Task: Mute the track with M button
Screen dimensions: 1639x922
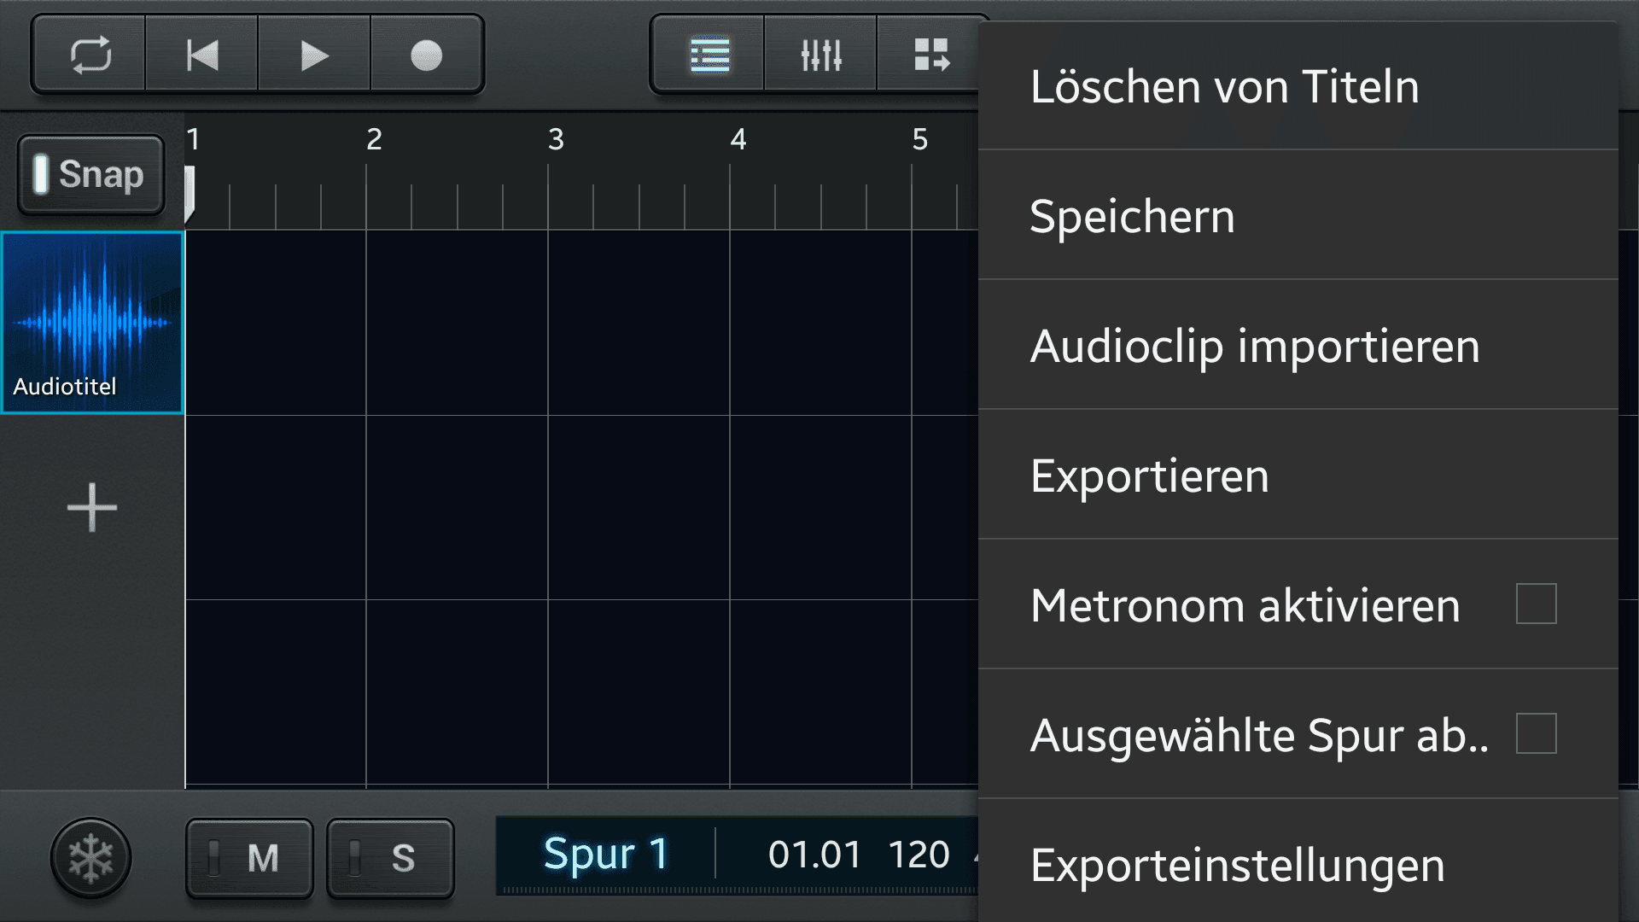Action: [x=249, y=858]
